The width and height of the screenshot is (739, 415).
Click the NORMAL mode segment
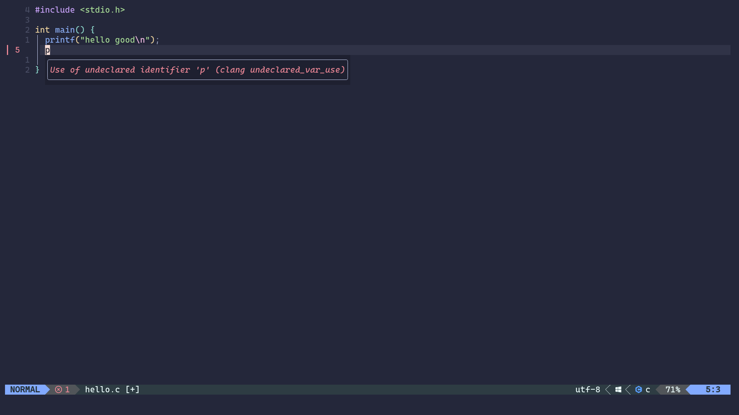(x=25, y=390)
